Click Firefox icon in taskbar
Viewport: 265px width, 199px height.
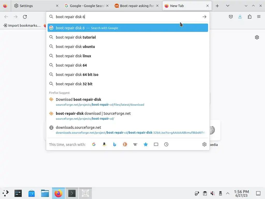coord(58,193)
